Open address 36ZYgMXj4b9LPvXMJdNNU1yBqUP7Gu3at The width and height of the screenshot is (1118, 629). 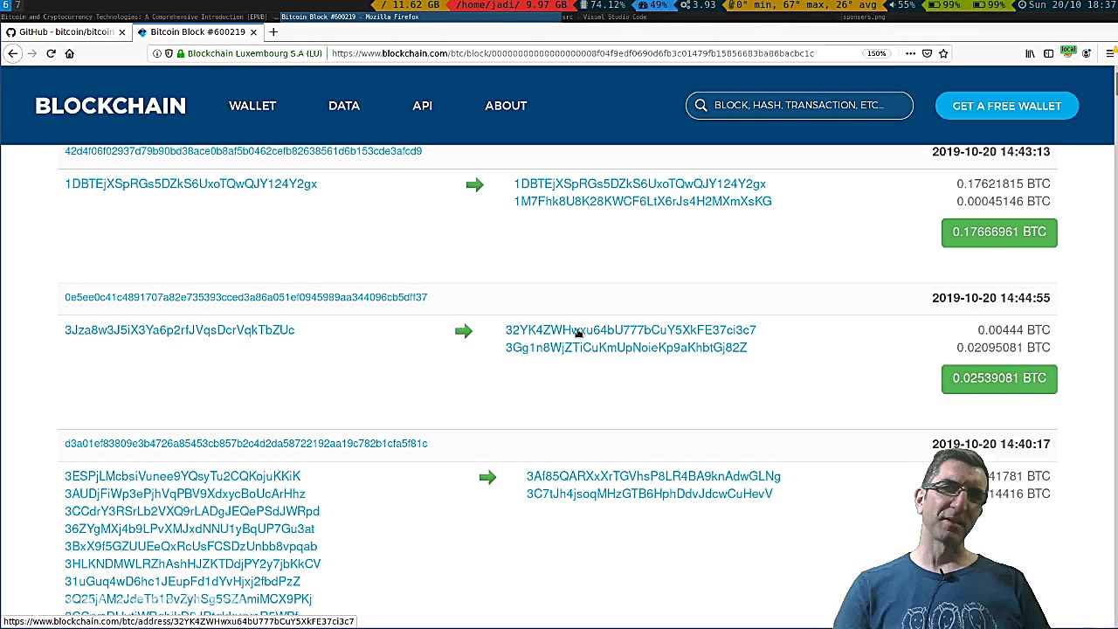189,529
